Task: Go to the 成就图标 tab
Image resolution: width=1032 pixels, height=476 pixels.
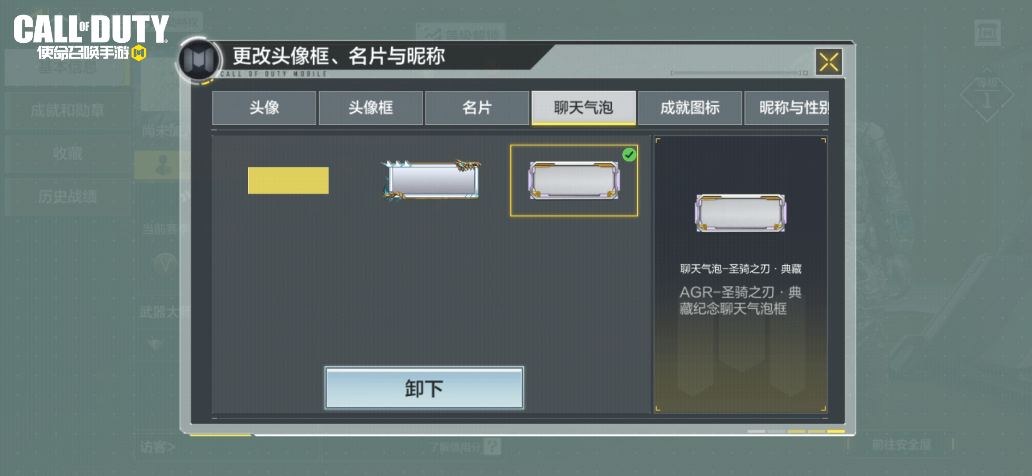Action: 690,108
